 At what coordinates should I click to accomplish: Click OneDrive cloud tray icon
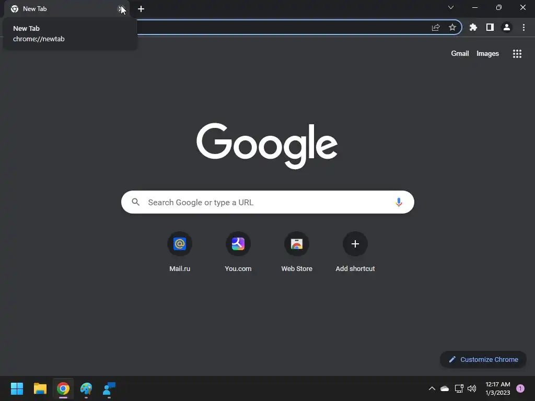445,388
